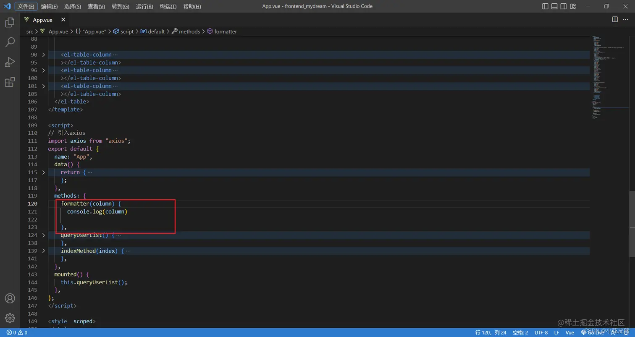Click 'export default {' line
Screen dimensions: 635x337
[x=73, y=149]
